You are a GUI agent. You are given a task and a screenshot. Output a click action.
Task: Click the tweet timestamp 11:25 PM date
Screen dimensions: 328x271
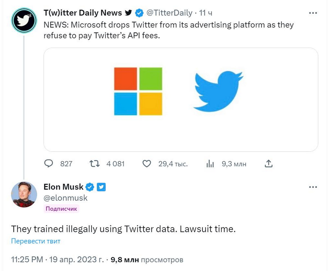click(x=57, y=260)
